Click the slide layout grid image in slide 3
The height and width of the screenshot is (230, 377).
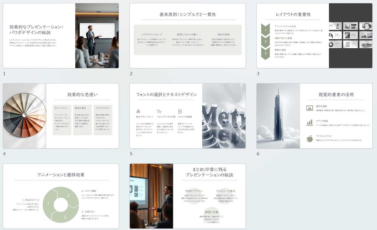click(351, 36)
